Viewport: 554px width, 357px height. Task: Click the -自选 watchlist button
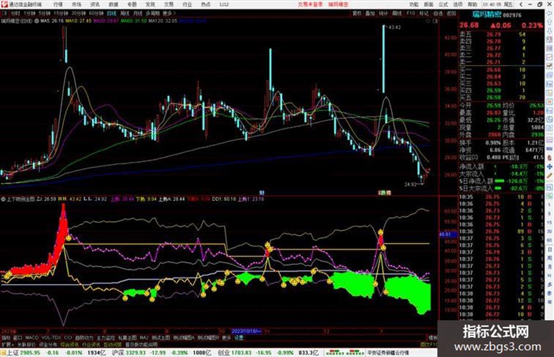coord(437,13)
